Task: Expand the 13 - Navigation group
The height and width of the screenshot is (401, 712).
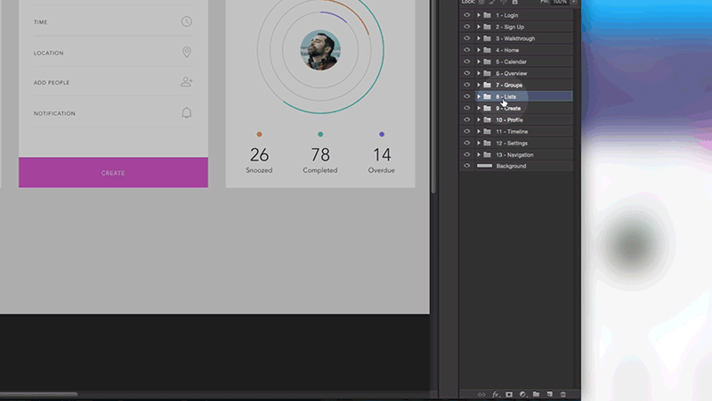Action: click(479, 154)
